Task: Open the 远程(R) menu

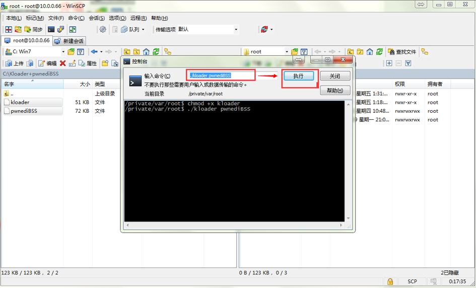Action: point(139,18)
